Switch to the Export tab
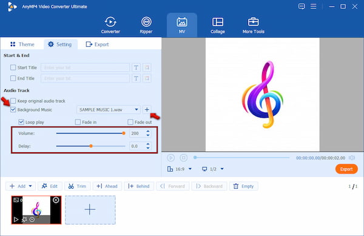Screen dimensions: 364x236 pos(97,44)
